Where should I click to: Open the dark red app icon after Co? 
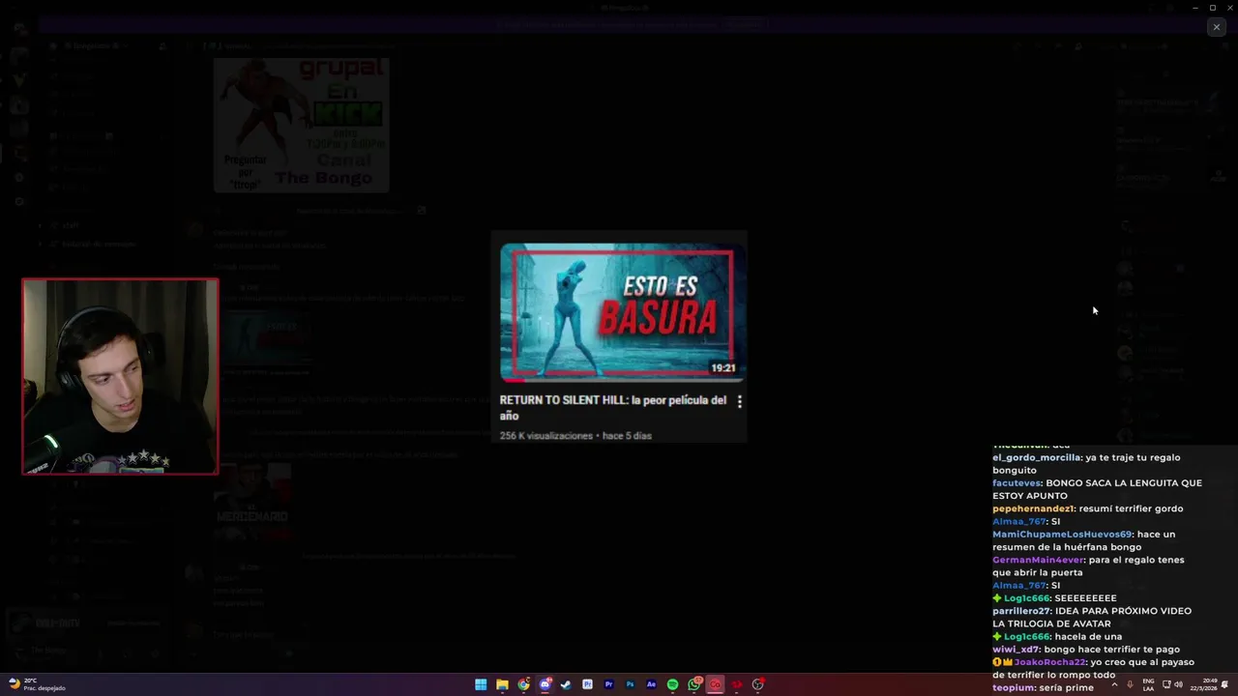736,684
